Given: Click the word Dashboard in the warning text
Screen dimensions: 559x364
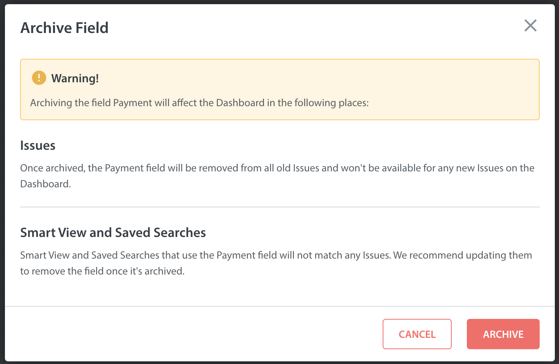Looking at the screenshot, I should (x=240, y=103).
